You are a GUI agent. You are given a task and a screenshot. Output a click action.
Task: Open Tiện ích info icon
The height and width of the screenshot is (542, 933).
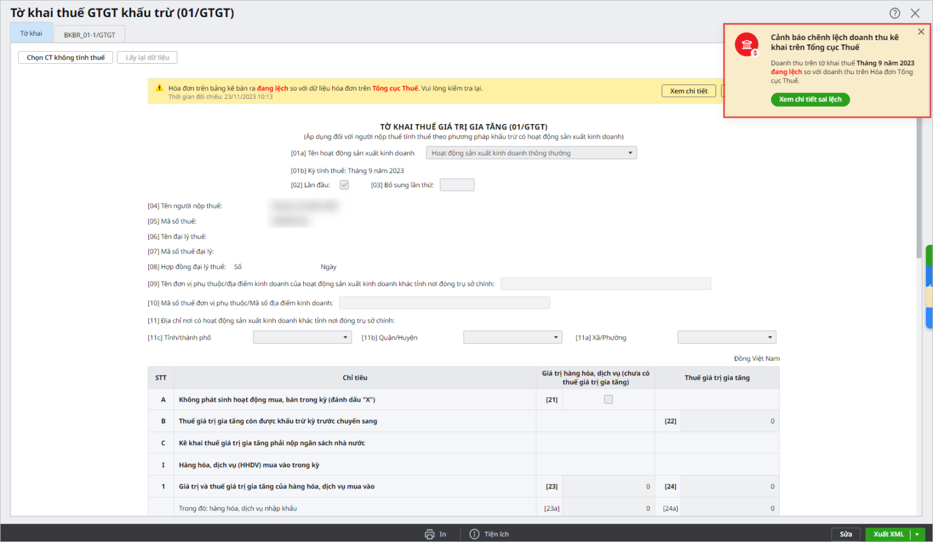[x=474, y=534]
